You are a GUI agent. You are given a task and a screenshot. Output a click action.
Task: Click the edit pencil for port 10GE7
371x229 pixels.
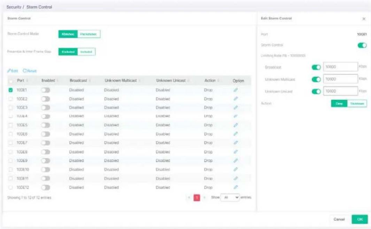click(235, 142)
